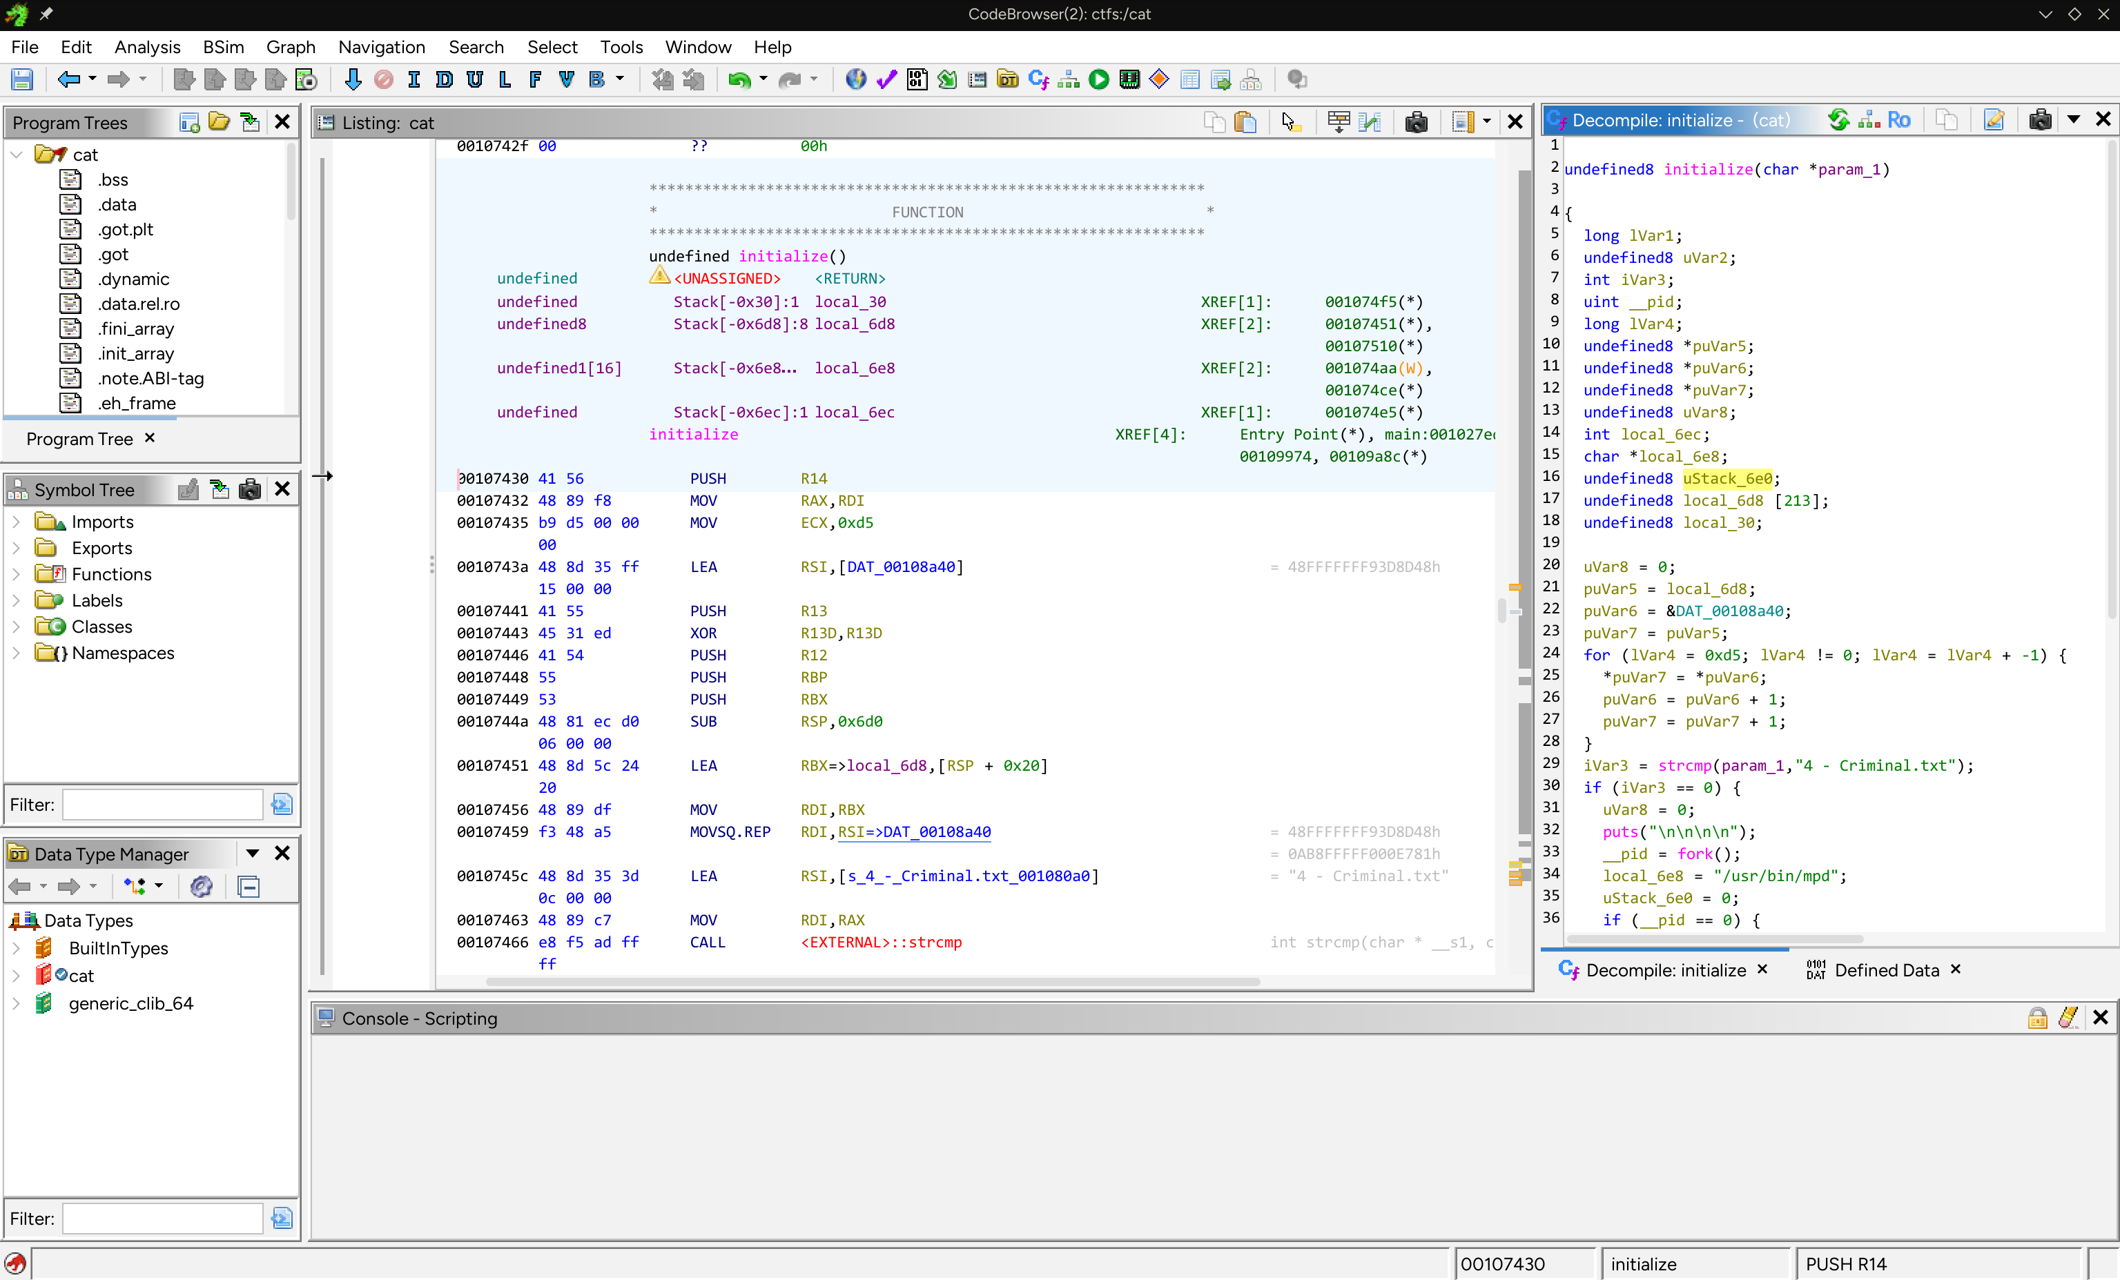Toggle cursor location snapshot in Listing toolbar
The width and height of the screenshot is (2120, 1280).
click(x=1291, y=122)
